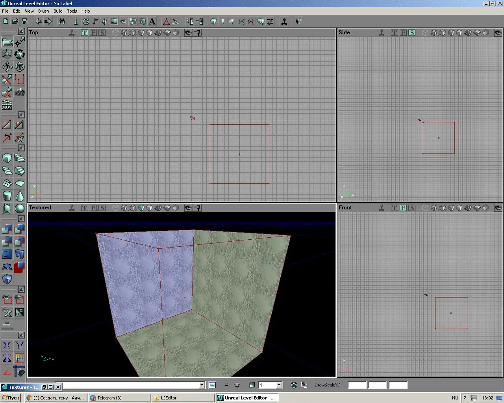Build a Sphere brush
504x403 pixels.
20,209
